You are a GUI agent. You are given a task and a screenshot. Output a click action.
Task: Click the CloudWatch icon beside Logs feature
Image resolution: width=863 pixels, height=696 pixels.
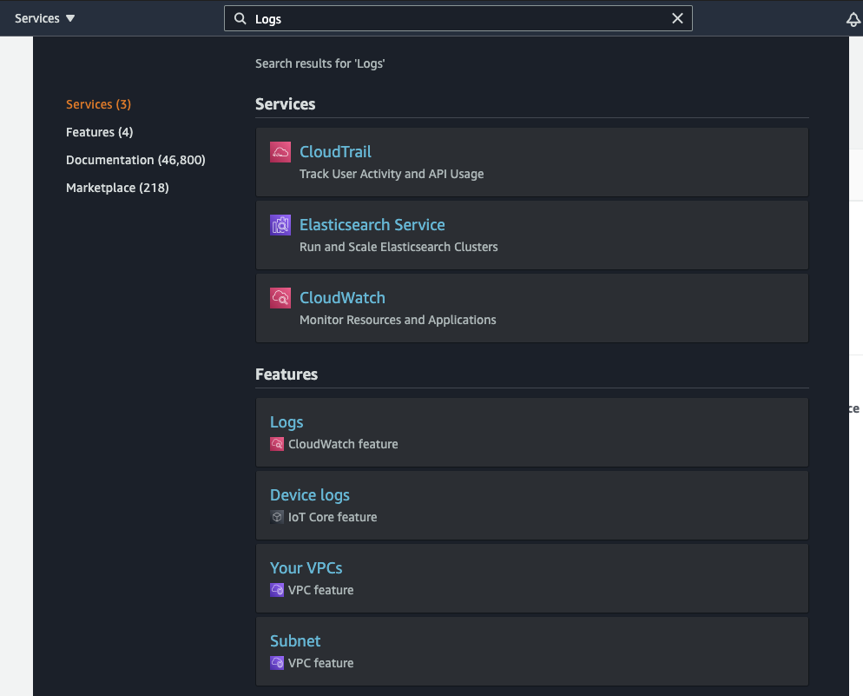click(x=276, y=443)
